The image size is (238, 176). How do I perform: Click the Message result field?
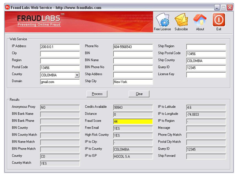click(x=206, y=128)
